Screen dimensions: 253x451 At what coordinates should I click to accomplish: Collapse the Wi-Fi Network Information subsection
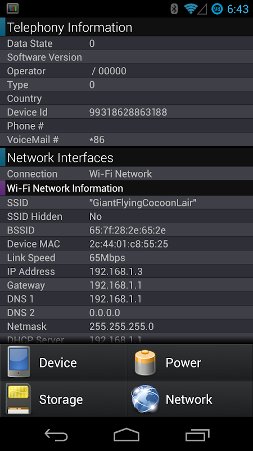point(126,188)
